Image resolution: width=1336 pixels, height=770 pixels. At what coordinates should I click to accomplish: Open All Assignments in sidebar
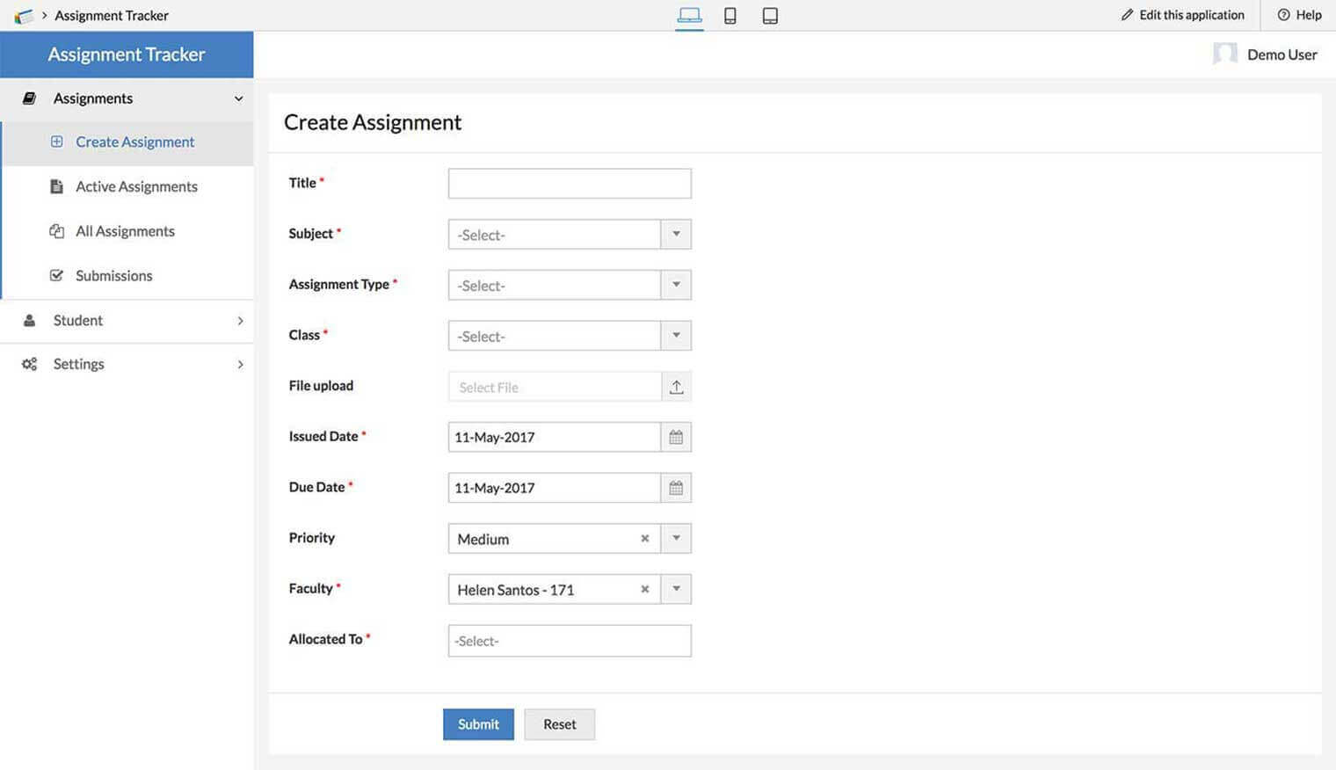click(x=127, y=231)
